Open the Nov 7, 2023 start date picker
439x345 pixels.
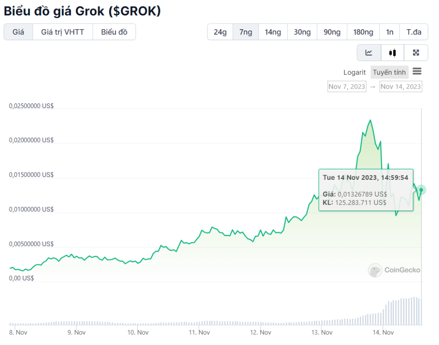point(346,86)
